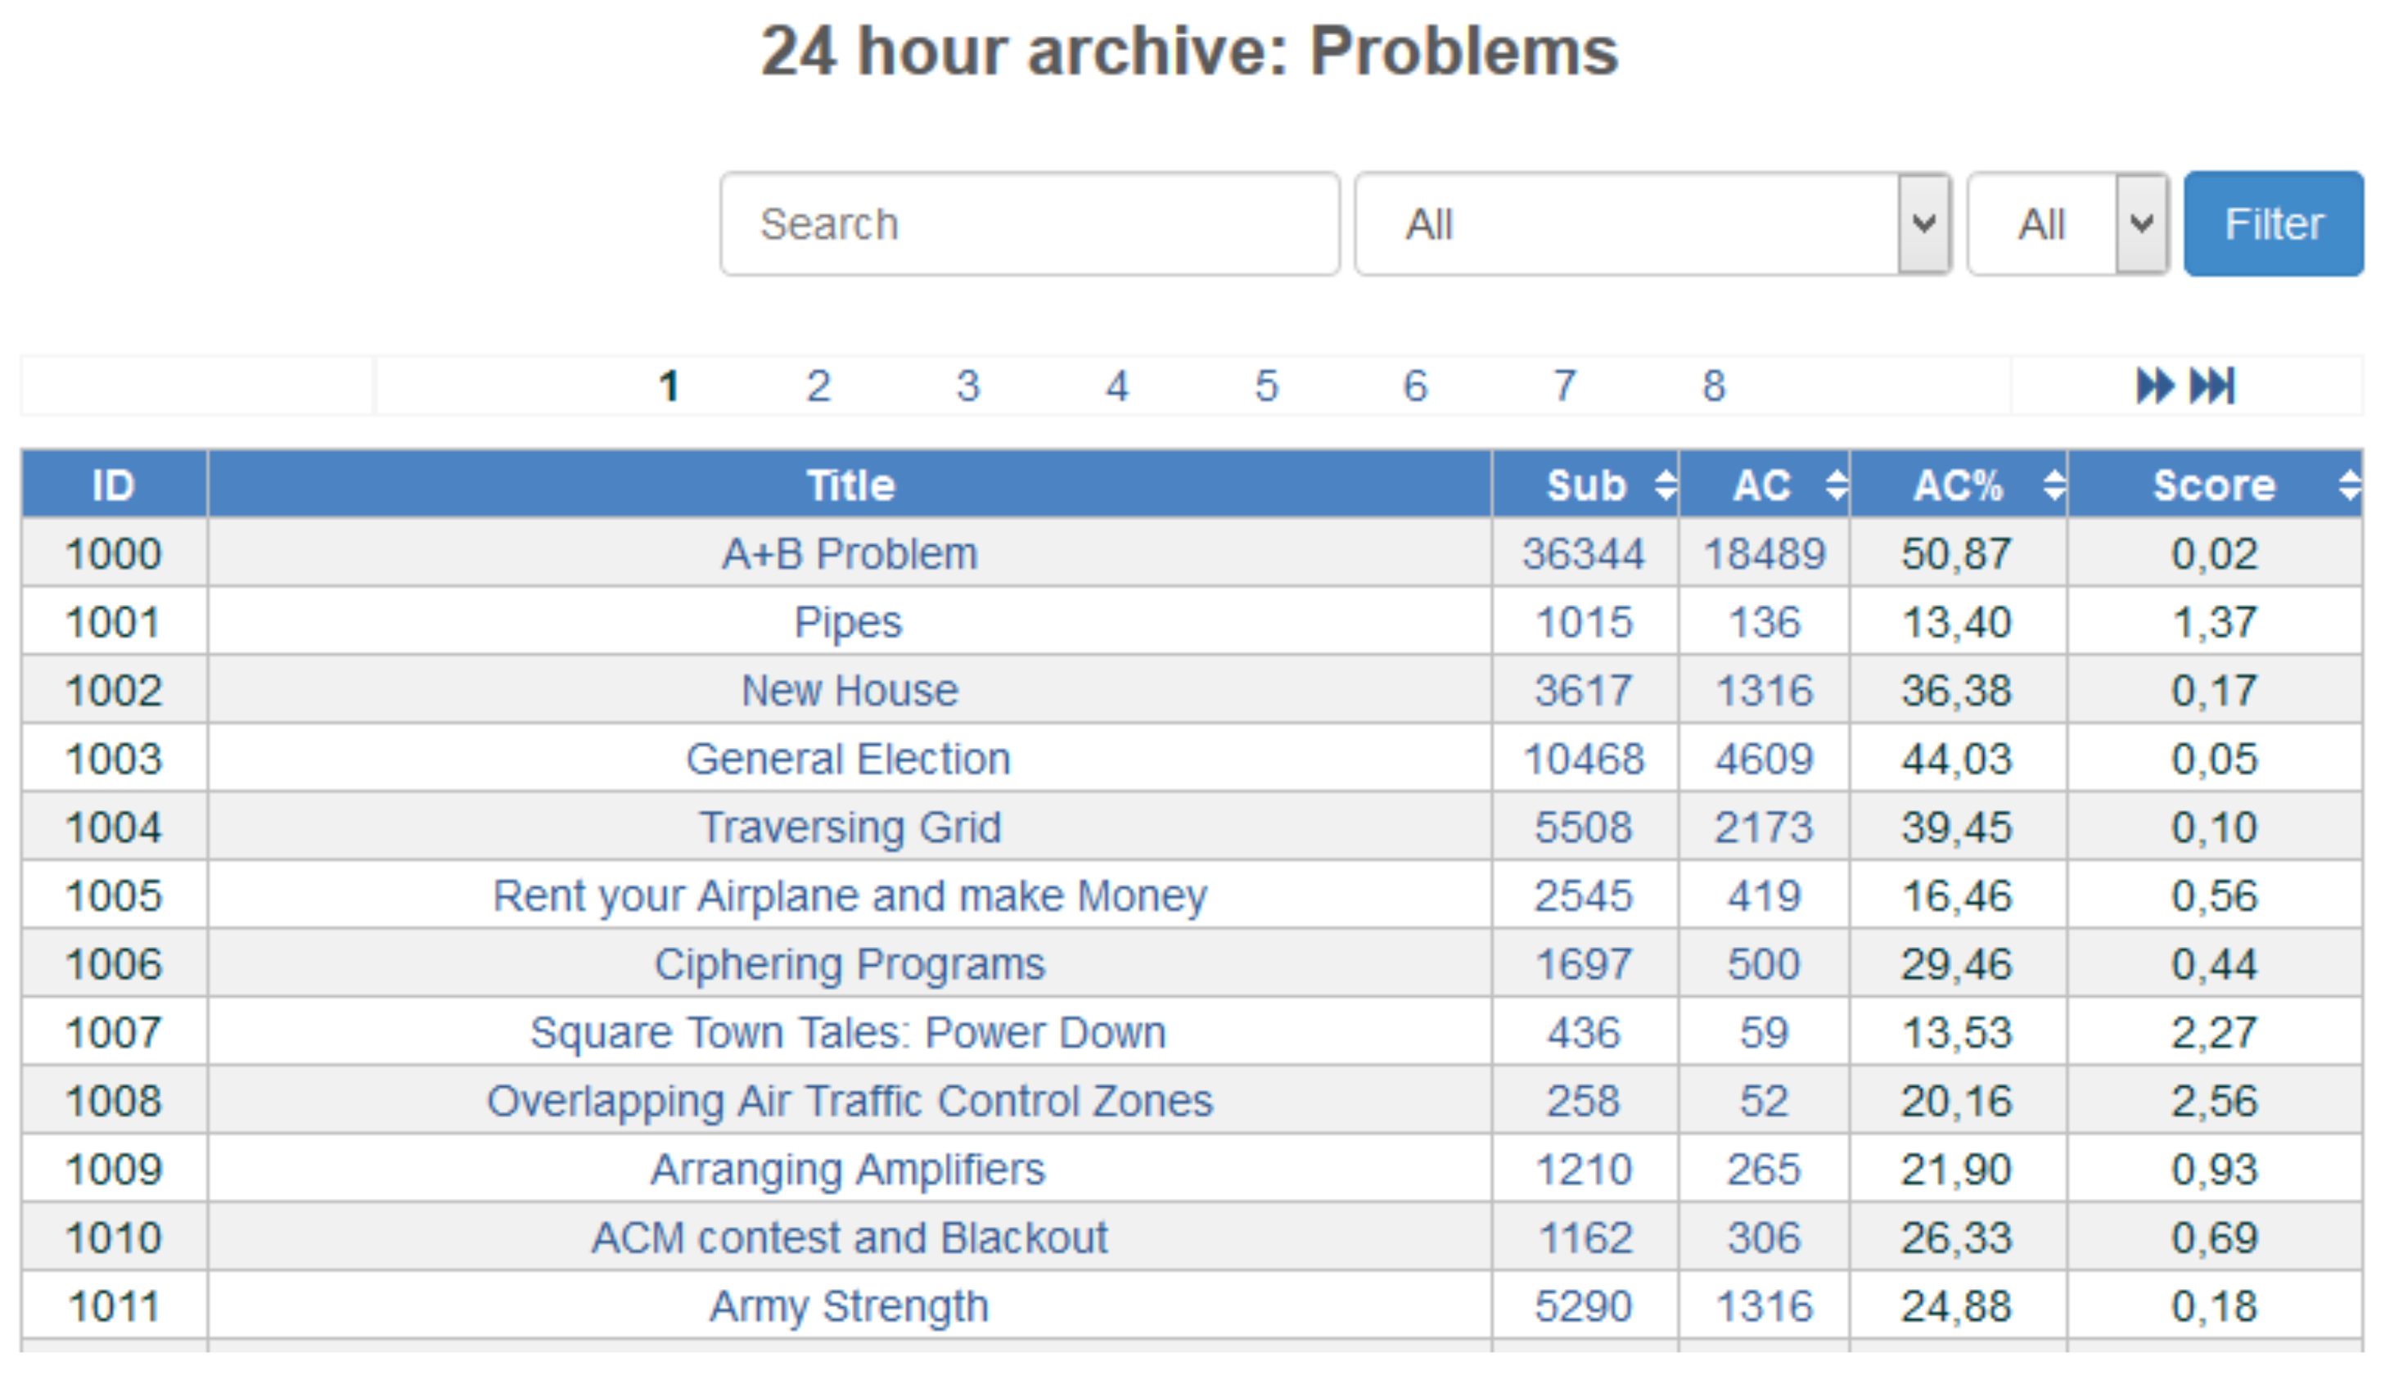Open Rent your Airplane and make Money

pyautogui.click(x=849, y=896)
